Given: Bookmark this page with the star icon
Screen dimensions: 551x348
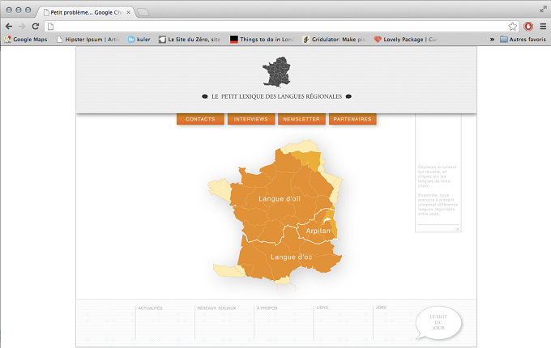Looking at the screenshot, I should [x=513, y=27].
